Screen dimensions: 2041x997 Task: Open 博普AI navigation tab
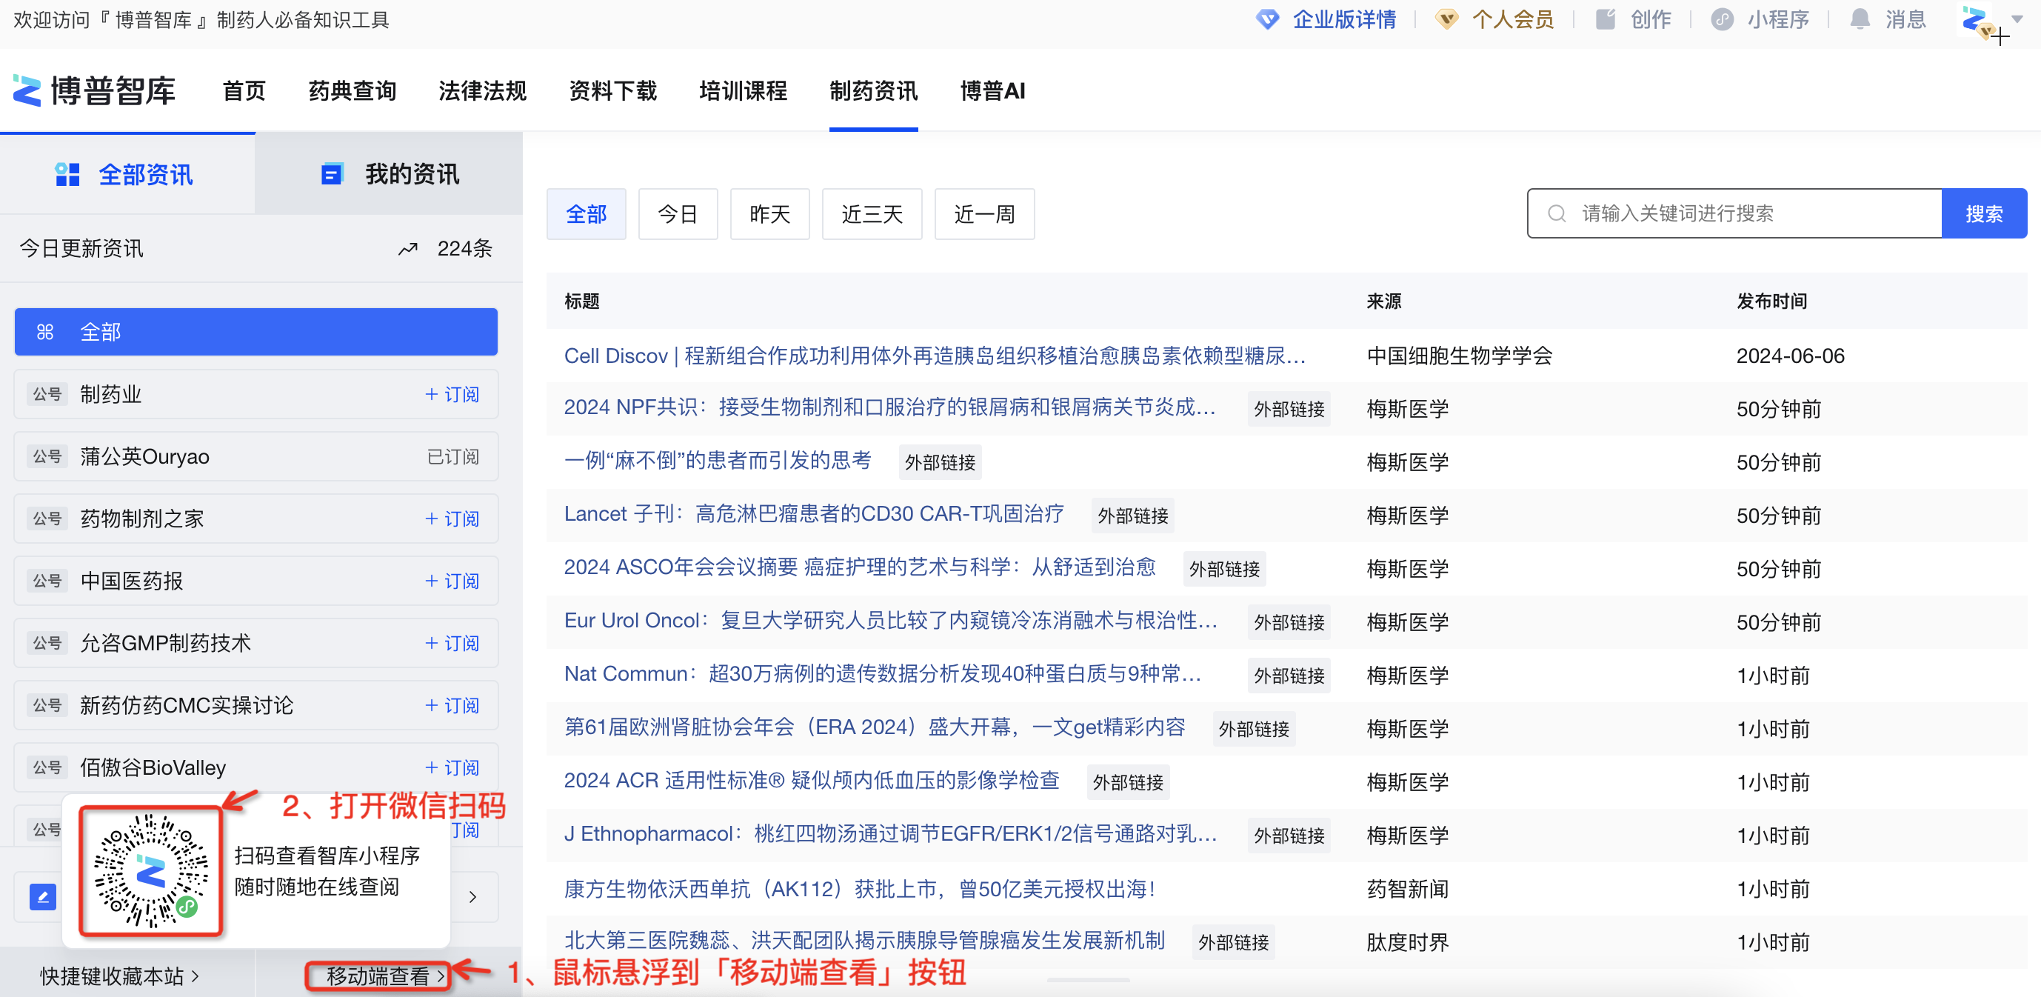coord(993,91)
